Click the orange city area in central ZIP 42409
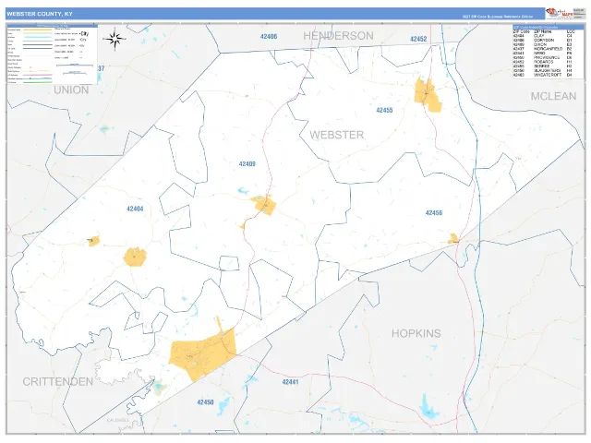The image size is (591, 443). pos(265,205)
